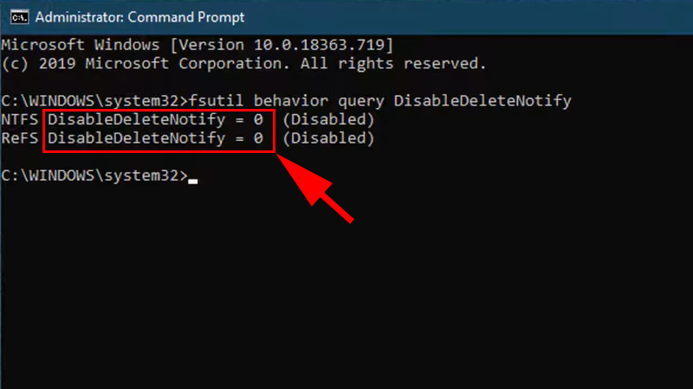
Task: Click "(Disabled)" on the ReFS line
Action: pyautogui.click(x=328, y=138)
